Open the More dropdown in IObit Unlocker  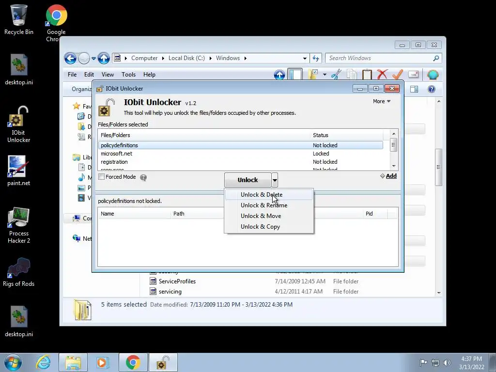pyautogui.click(x=382, y=101)
